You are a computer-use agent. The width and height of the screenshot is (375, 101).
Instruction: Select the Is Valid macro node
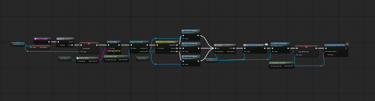point(225,49)
